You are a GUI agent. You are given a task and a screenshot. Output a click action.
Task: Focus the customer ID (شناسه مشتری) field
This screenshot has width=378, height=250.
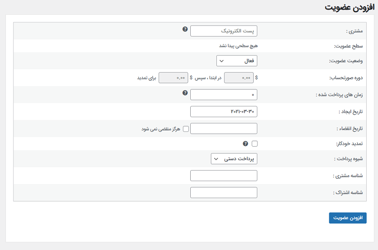tap(223, 176)
